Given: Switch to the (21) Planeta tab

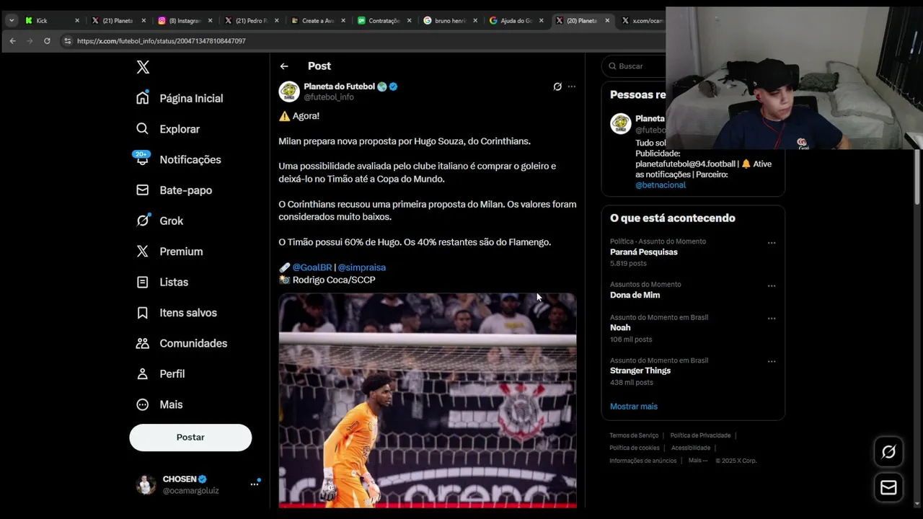Looking at the screenshot, I should [117, 21].
